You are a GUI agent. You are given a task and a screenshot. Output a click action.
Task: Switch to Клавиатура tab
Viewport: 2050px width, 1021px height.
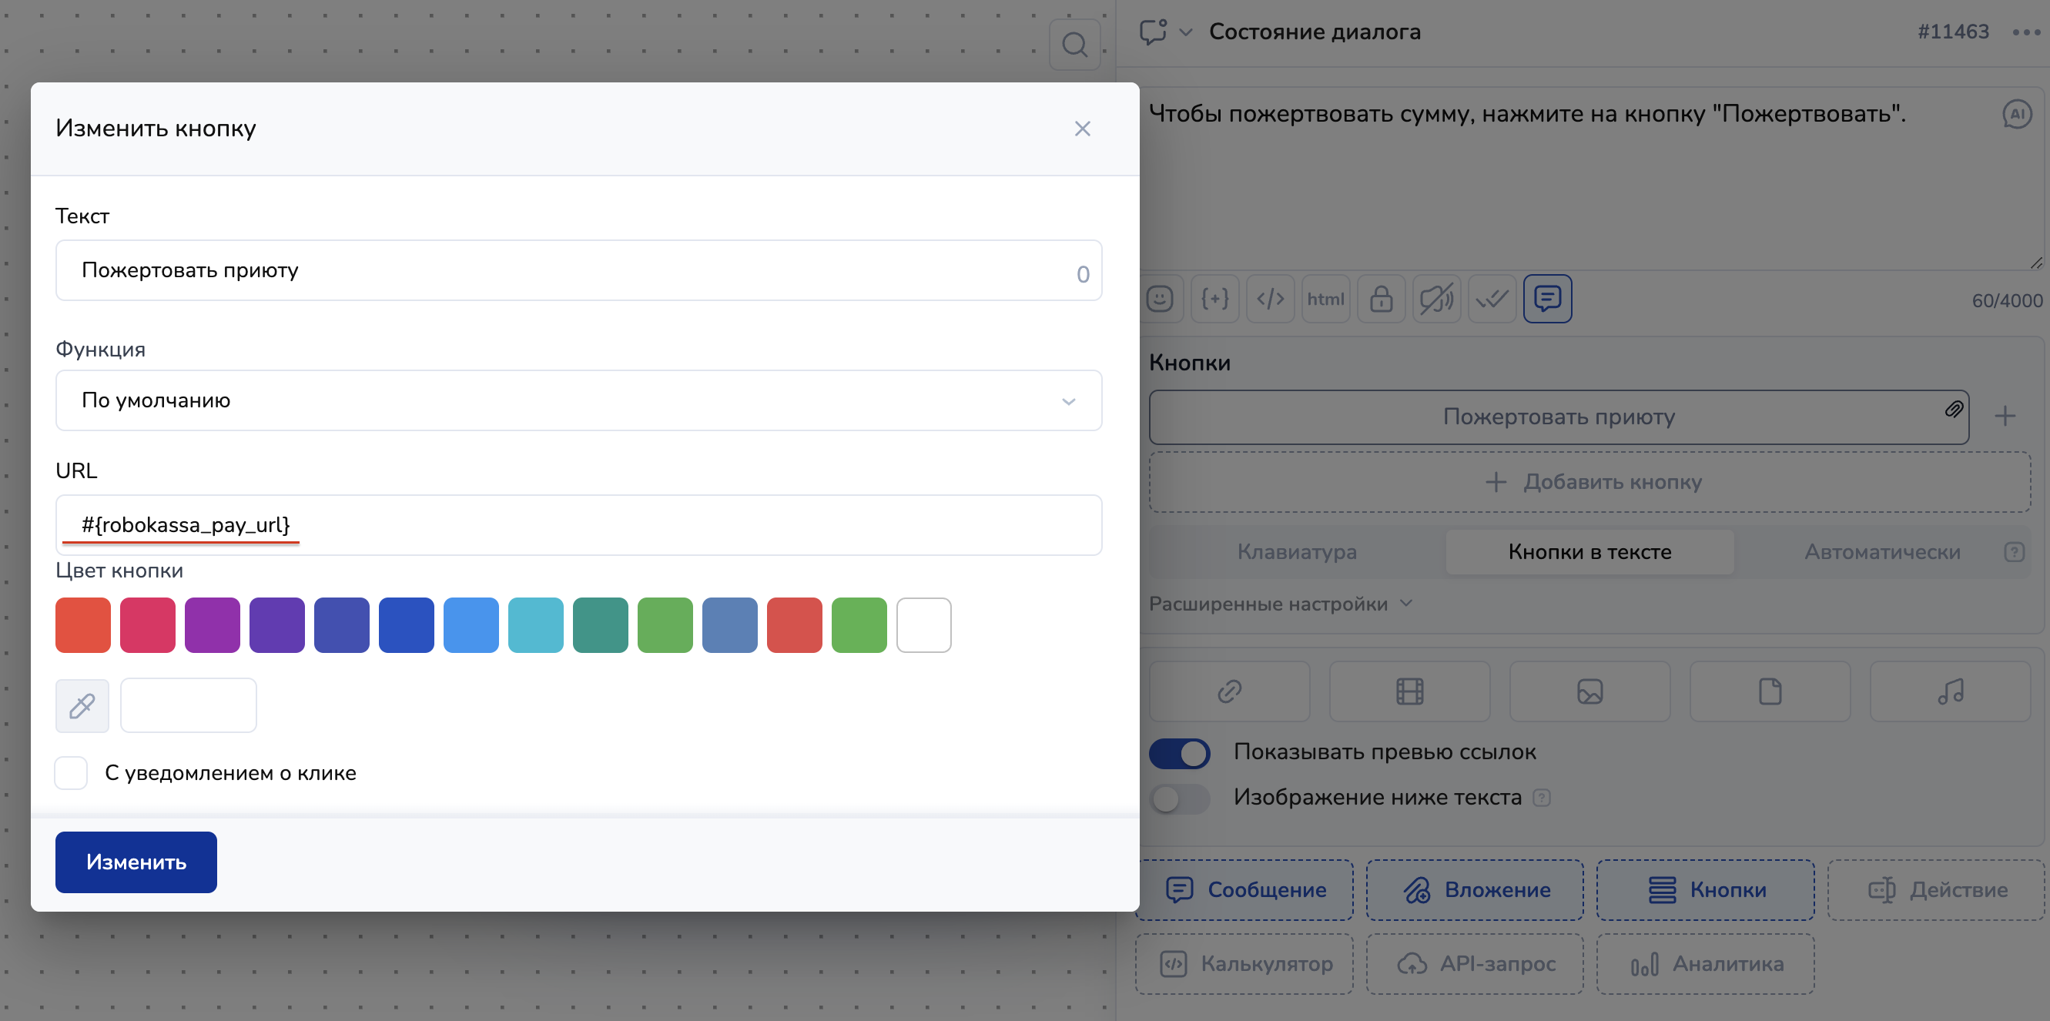[x=1296, y=552]
